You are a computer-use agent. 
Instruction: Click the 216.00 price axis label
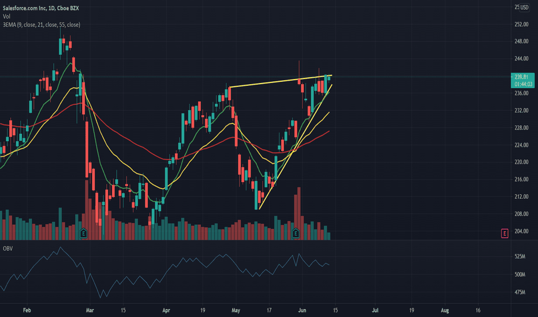[x=521, y=179]
